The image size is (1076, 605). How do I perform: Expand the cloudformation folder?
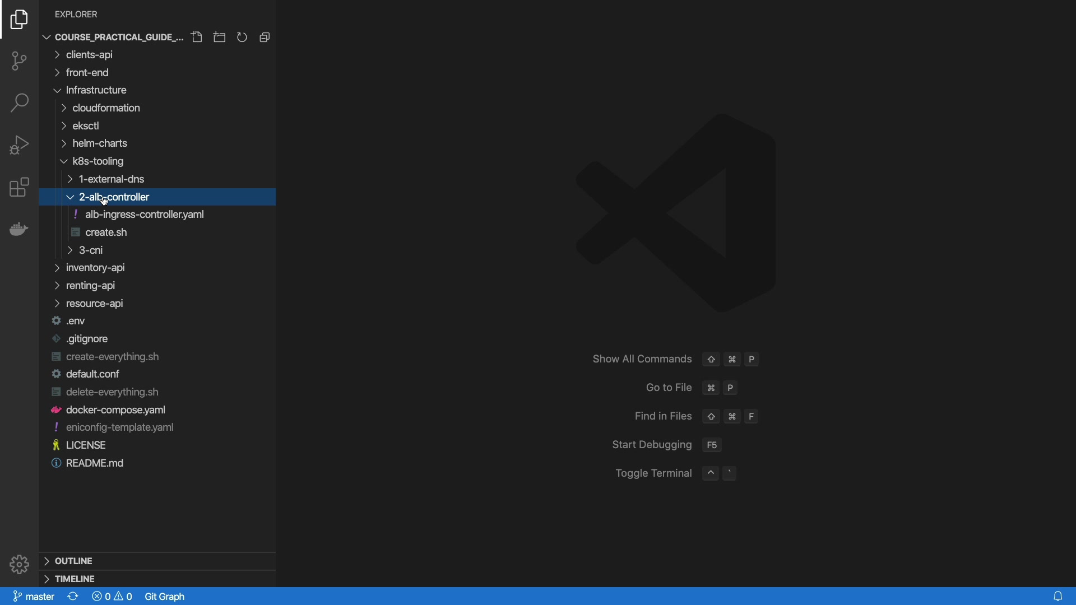pyautogui.click(x=106, y=108)
